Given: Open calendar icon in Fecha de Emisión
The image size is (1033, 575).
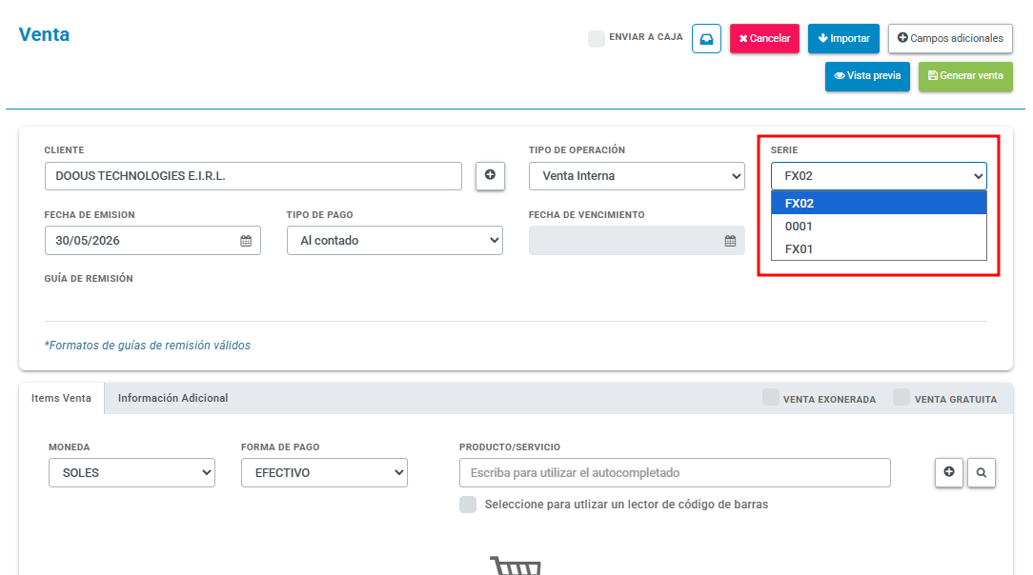Looking at the screenshot, I should click(x=246, y=241).
